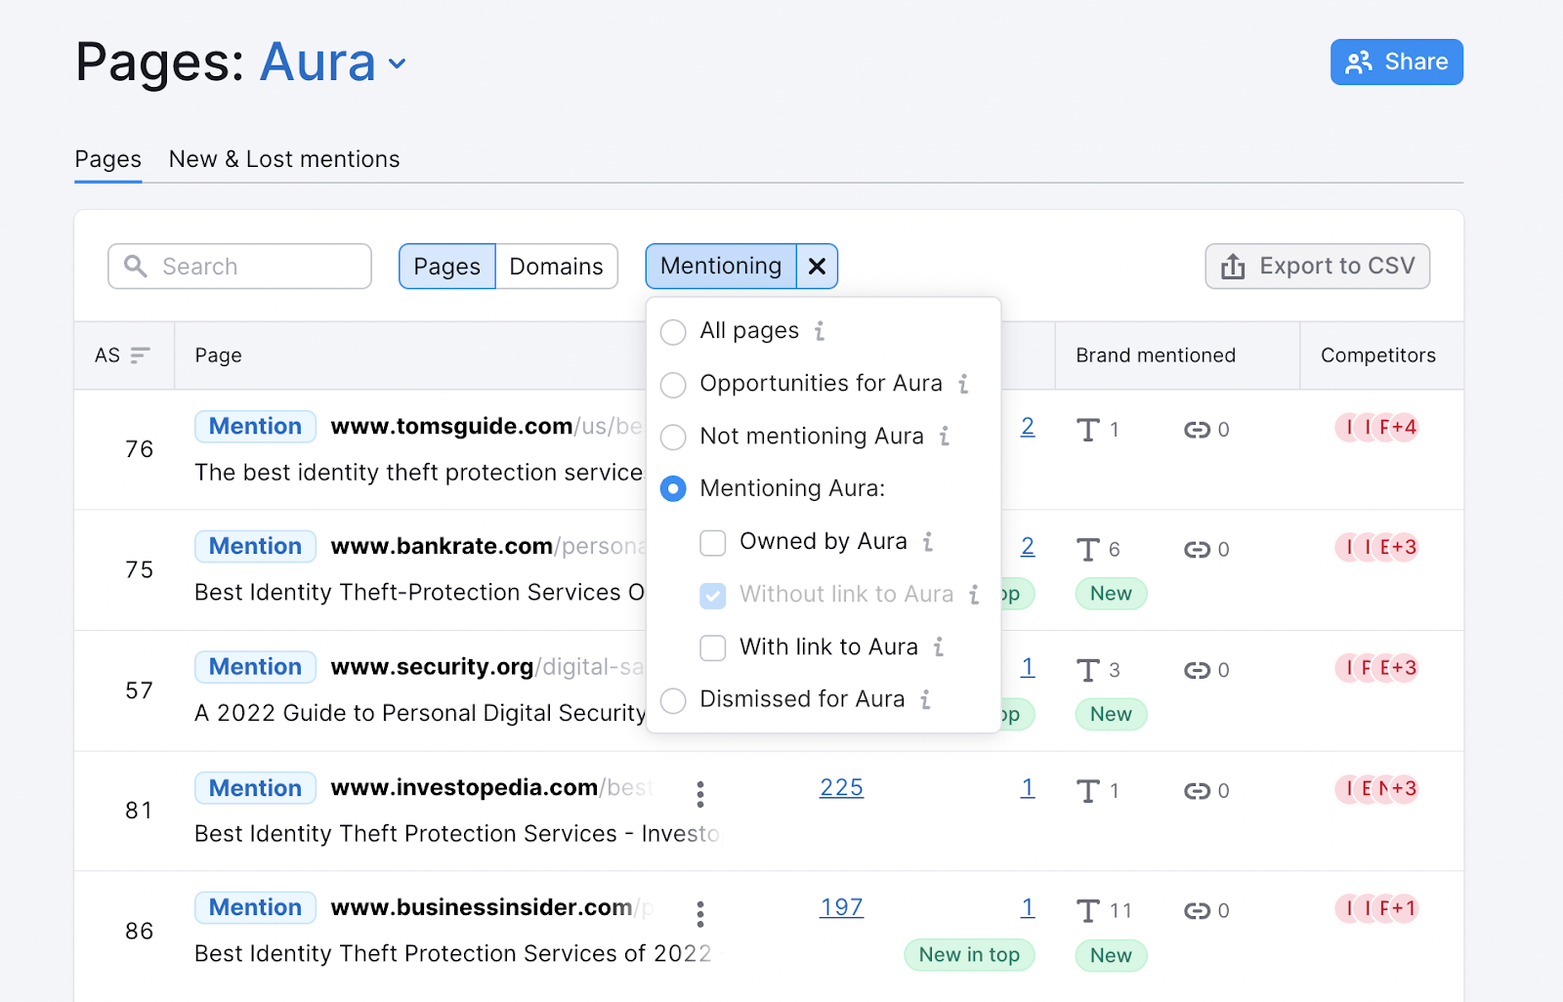Viewport: 1563px width, 1002px height.
Task: Open three-dot menu for investopedia.com row
Action: point(700,794)
